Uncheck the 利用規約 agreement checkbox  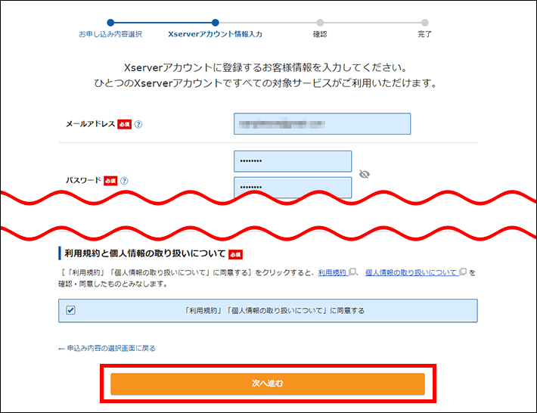71,310
